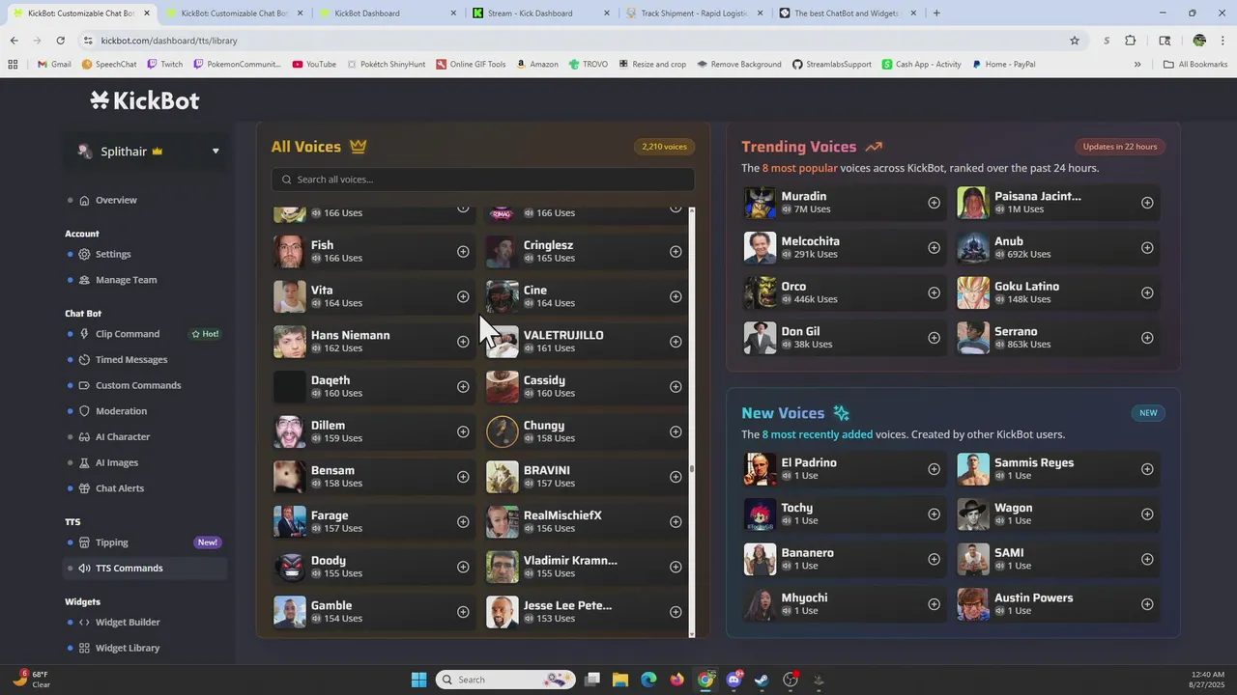Open Windows Start menu
The width and height of the screenshot is (1237, 695).
418,680
